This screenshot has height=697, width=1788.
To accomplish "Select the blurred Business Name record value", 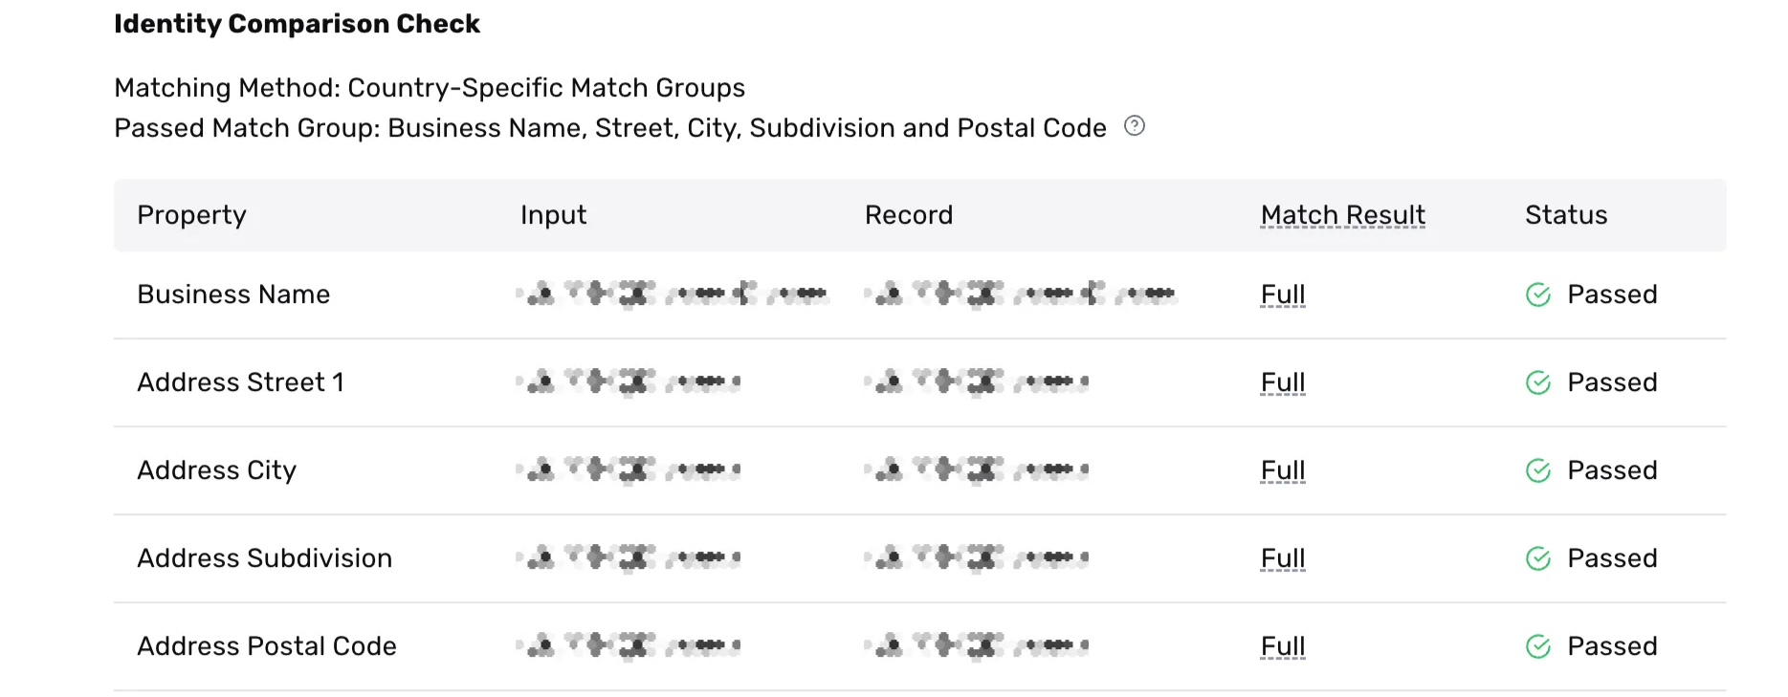I will pos(1021,294).
